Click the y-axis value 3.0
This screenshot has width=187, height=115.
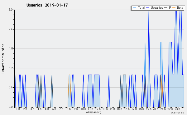(x=11, y=10)
